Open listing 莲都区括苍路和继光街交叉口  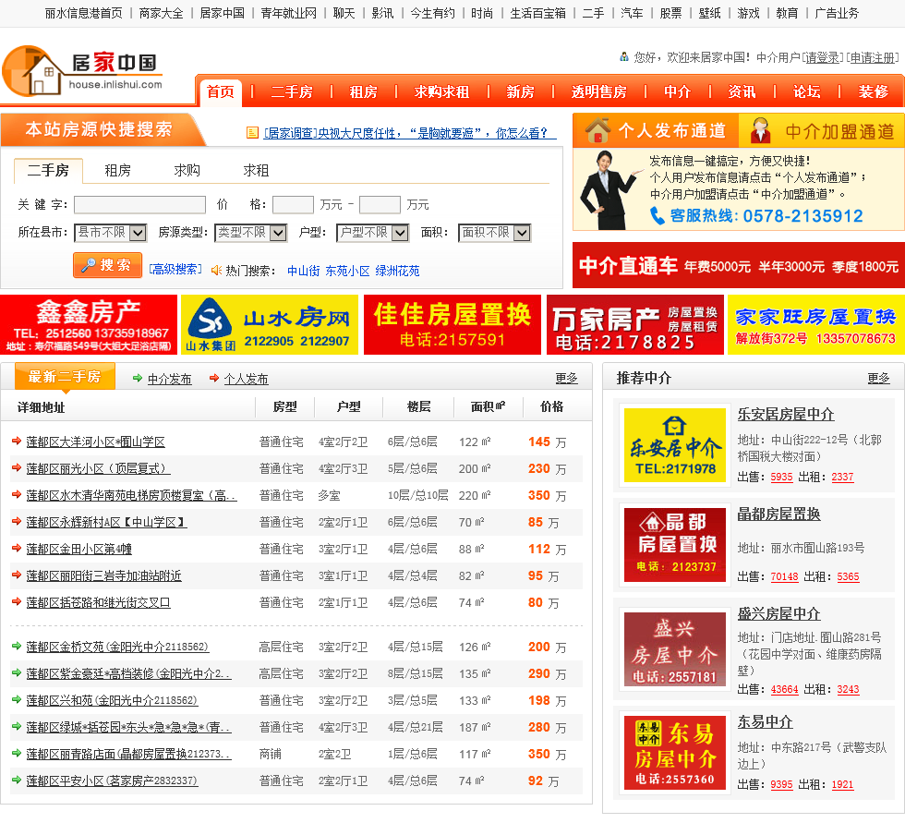[98, 602]
